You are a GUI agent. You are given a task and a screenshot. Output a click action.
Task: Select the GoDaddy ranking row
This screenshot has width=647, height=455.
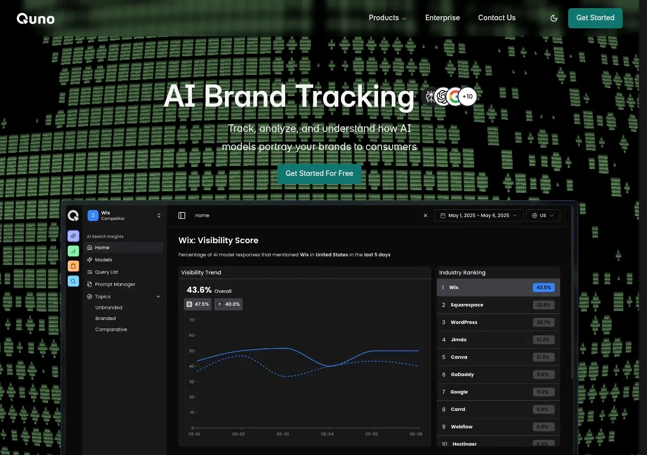(498, 375)
